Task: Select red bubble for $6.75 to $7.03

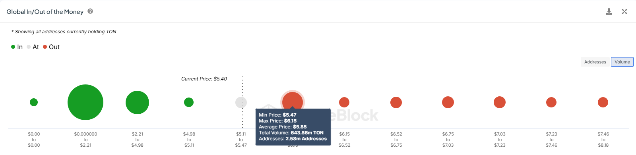Action: coord(448,102)
